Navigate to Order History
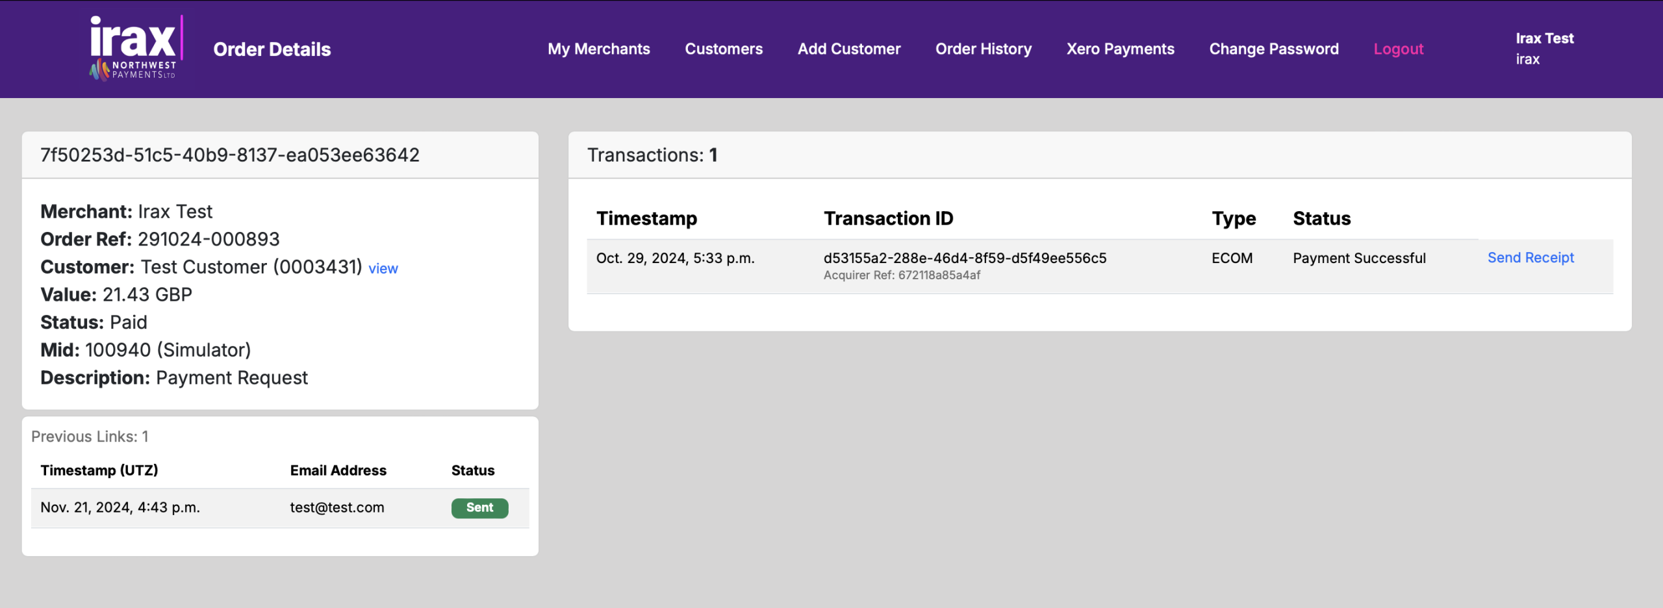The image size is (1663, 608). (983, 49)
